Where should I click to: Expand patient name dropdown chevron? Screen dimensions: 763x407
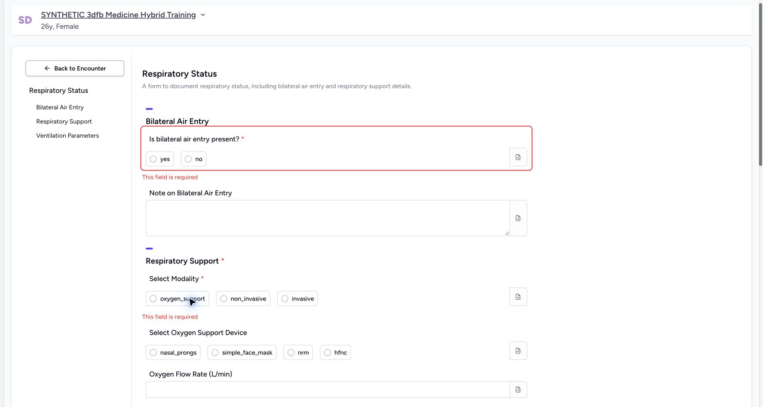(203, 15)
